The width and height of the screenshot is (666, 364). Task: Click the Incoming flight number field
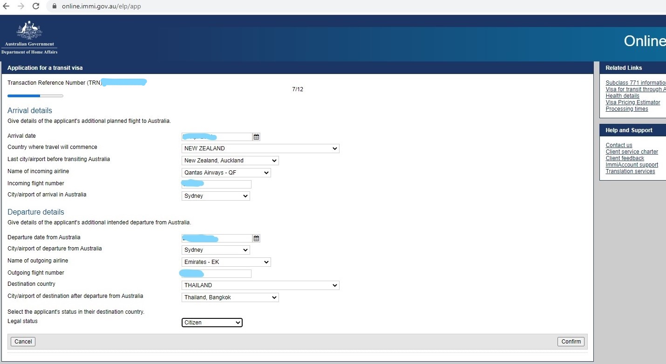pos(217,184)
